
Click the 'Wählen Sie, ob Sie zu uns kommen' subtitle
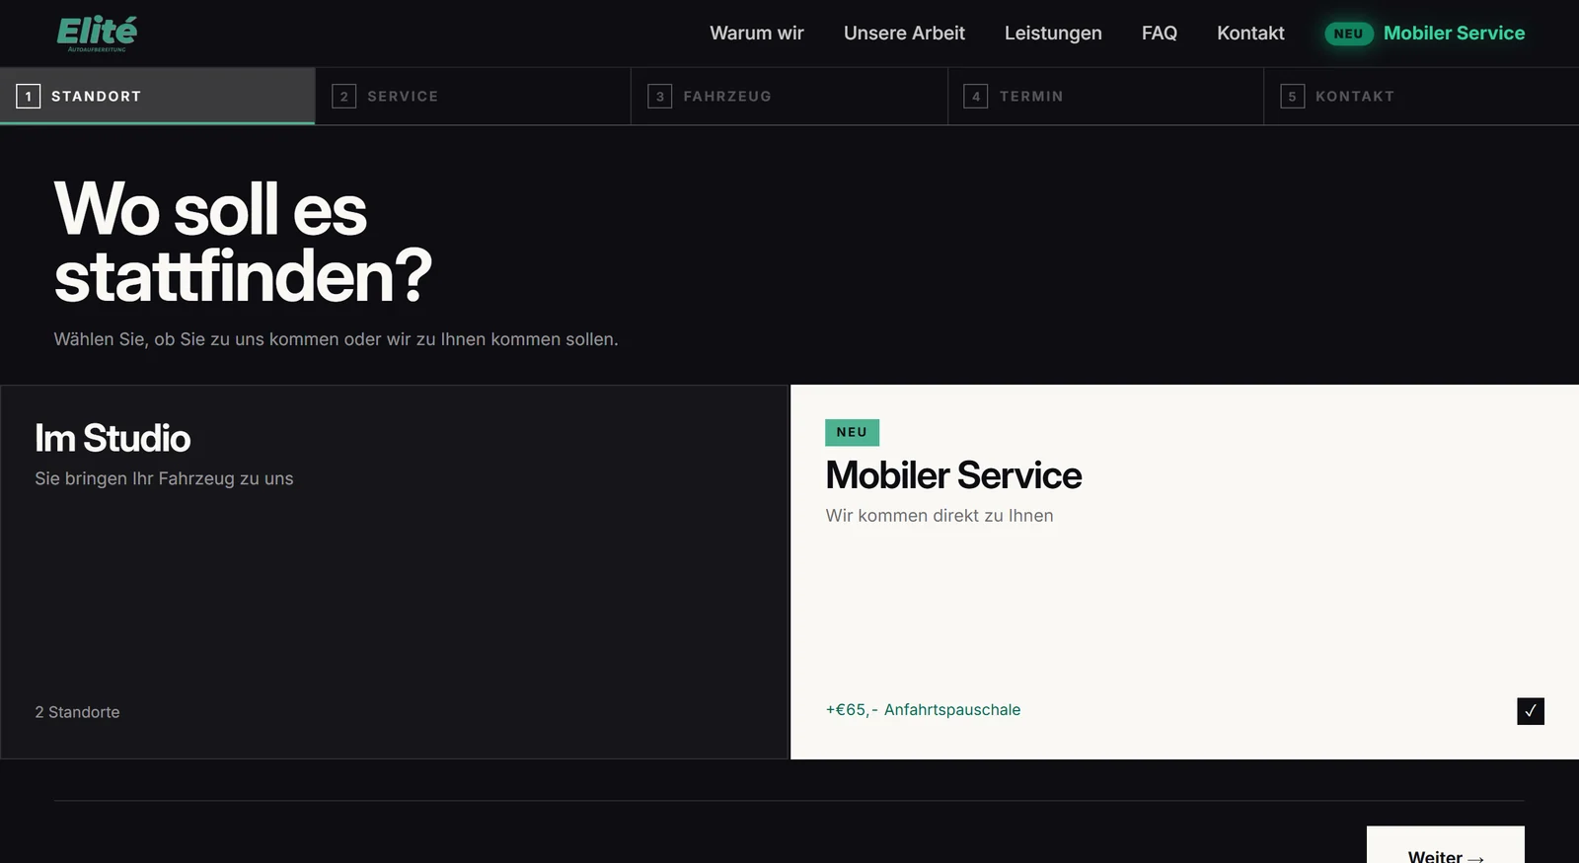tap(336, 339)
